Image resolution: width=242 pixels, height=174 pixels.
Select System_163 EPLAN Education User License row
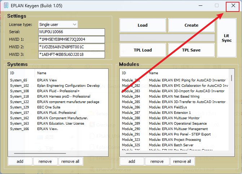tap(58, 123)
